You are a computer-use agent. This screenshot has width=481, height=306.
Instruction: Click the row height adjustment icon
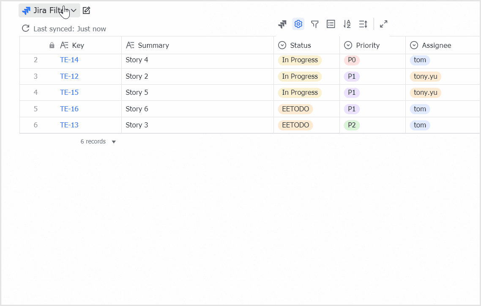[x=363, y=24]
